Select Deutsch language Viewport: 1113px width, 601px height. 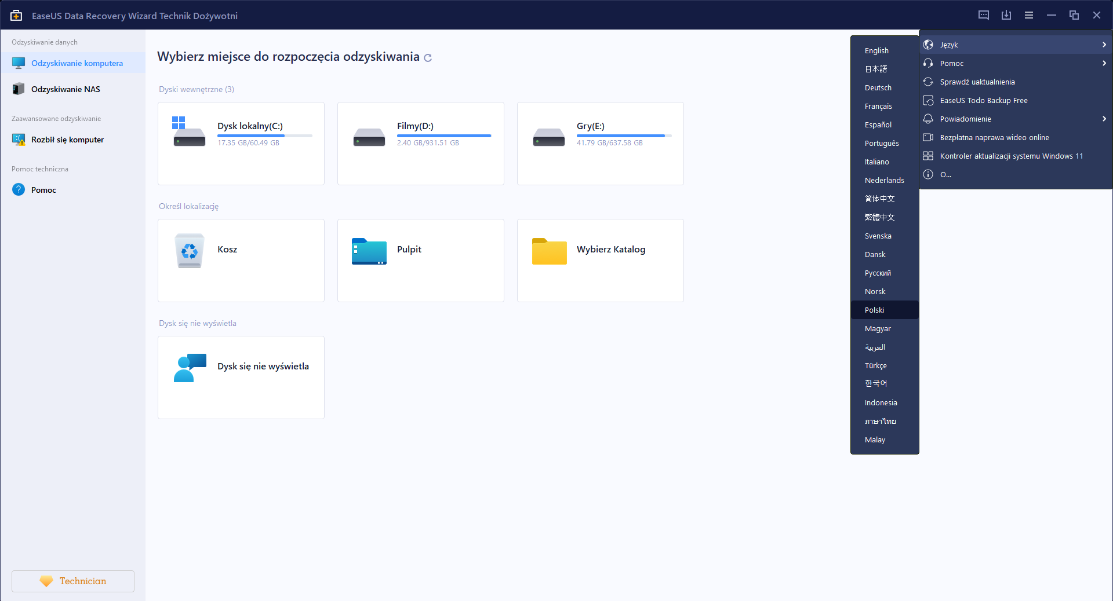tap(885, 88)
